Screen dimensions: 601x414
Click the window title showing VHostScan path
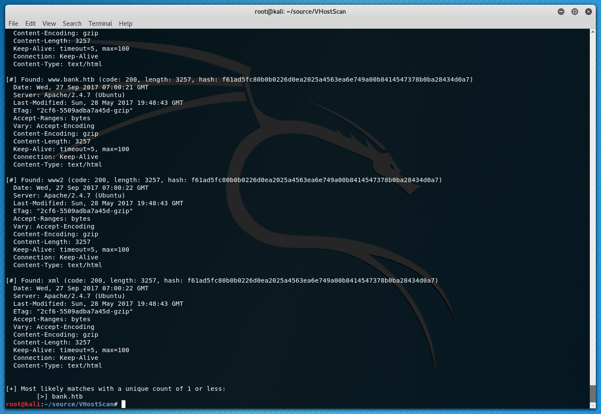[x=300, y=12]
